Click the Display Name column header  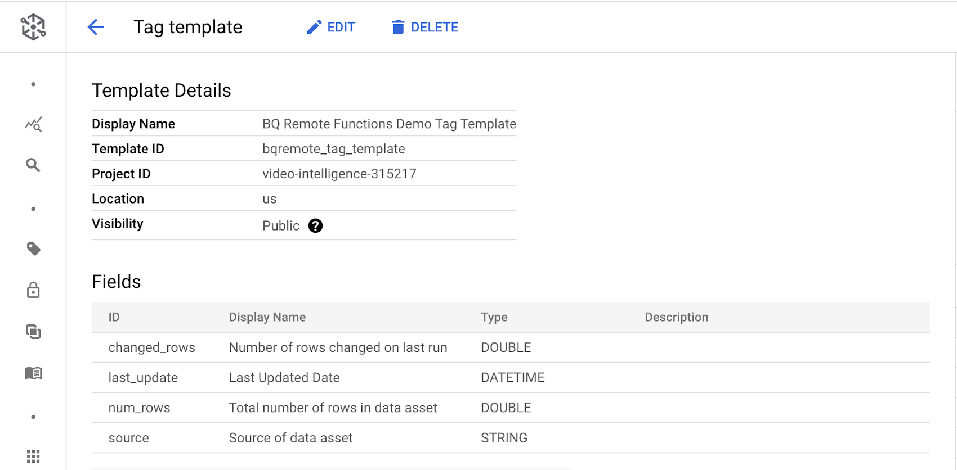pos(267,317)
